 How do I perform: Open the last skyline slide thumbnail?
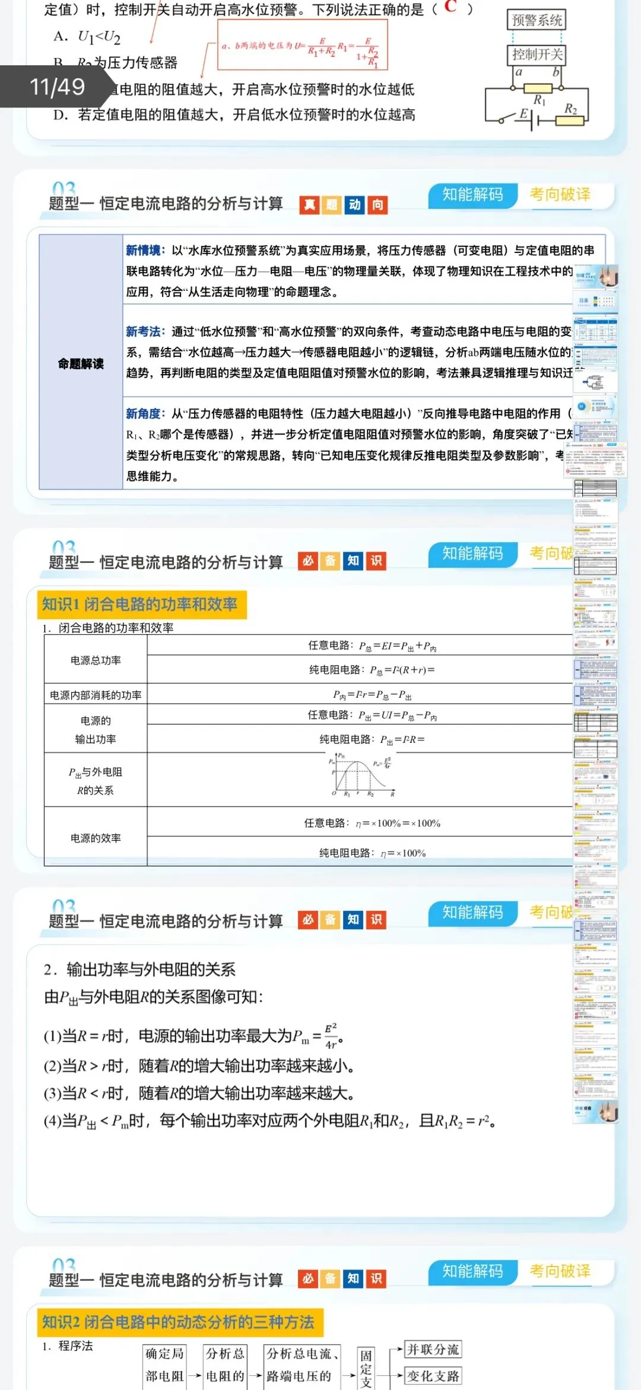coord(595,1111)
